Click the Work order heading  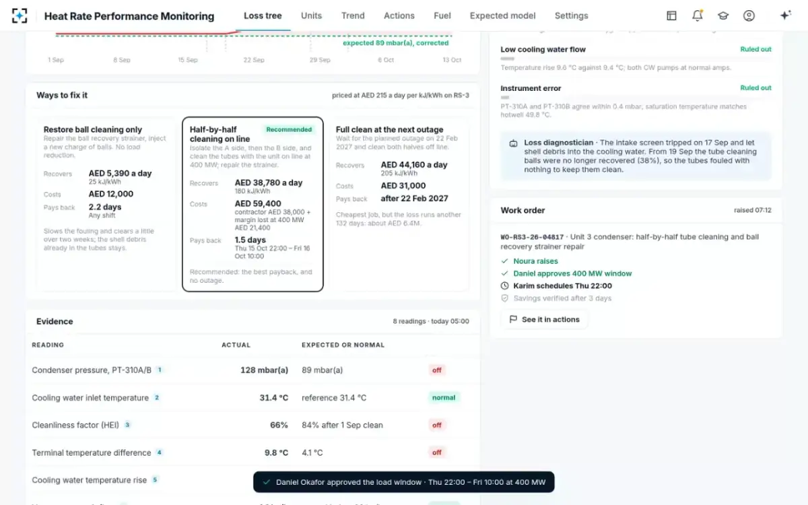coord(523,210)
